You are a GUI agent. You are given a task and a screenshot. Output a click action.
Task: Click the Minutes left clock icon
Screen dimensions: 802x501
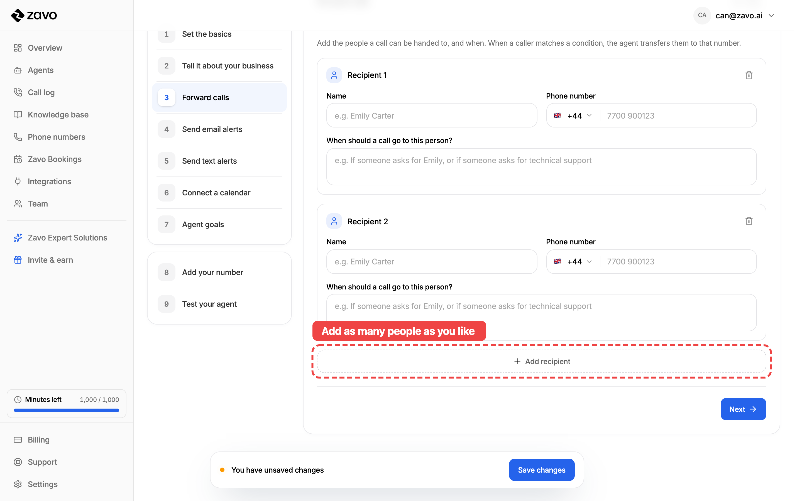coord(18,399)
